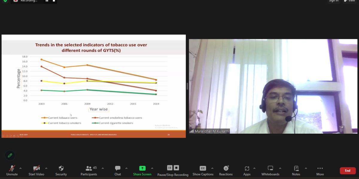Open the meeting Notes
Viewport: 359px width, 179px height.
[x=296, y=171]
